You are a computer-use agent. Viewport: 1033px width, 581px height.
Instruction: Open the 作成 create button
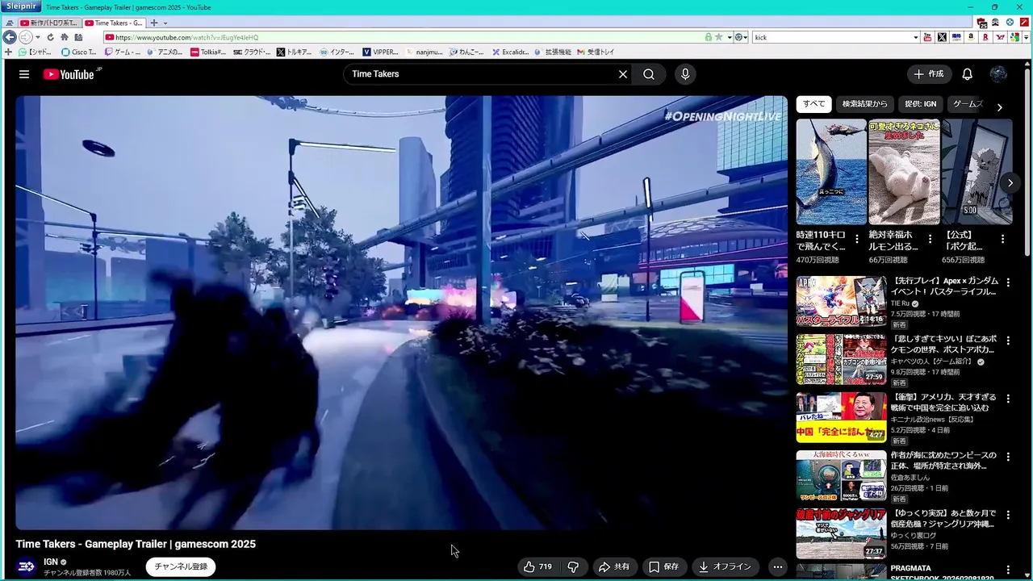tap(929, 74)
